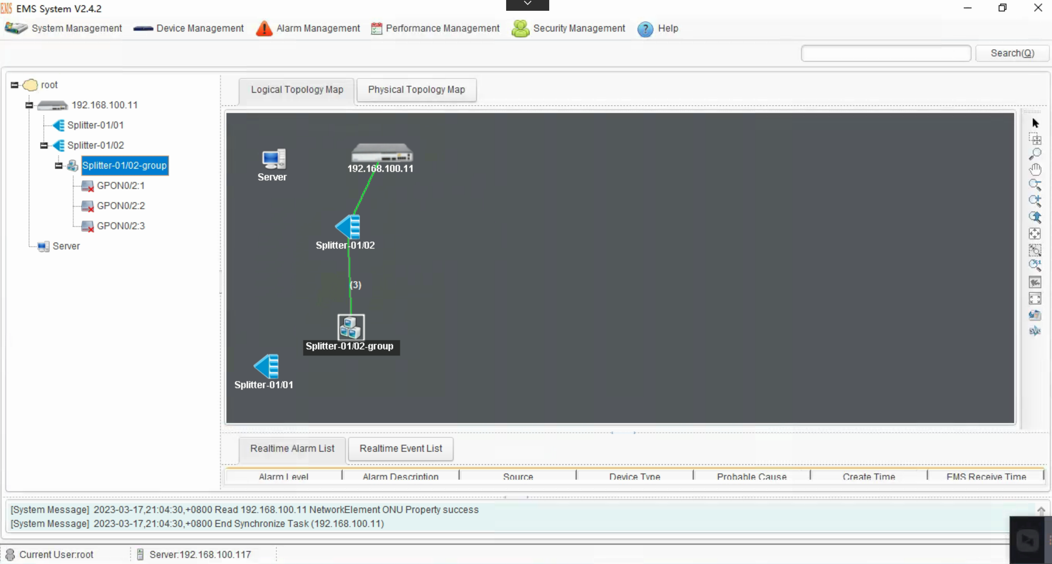This screenshot has height=564, width=1052.
Task: Click the Splitter-01/02 node icon
Action: click(x=347, y=226)
